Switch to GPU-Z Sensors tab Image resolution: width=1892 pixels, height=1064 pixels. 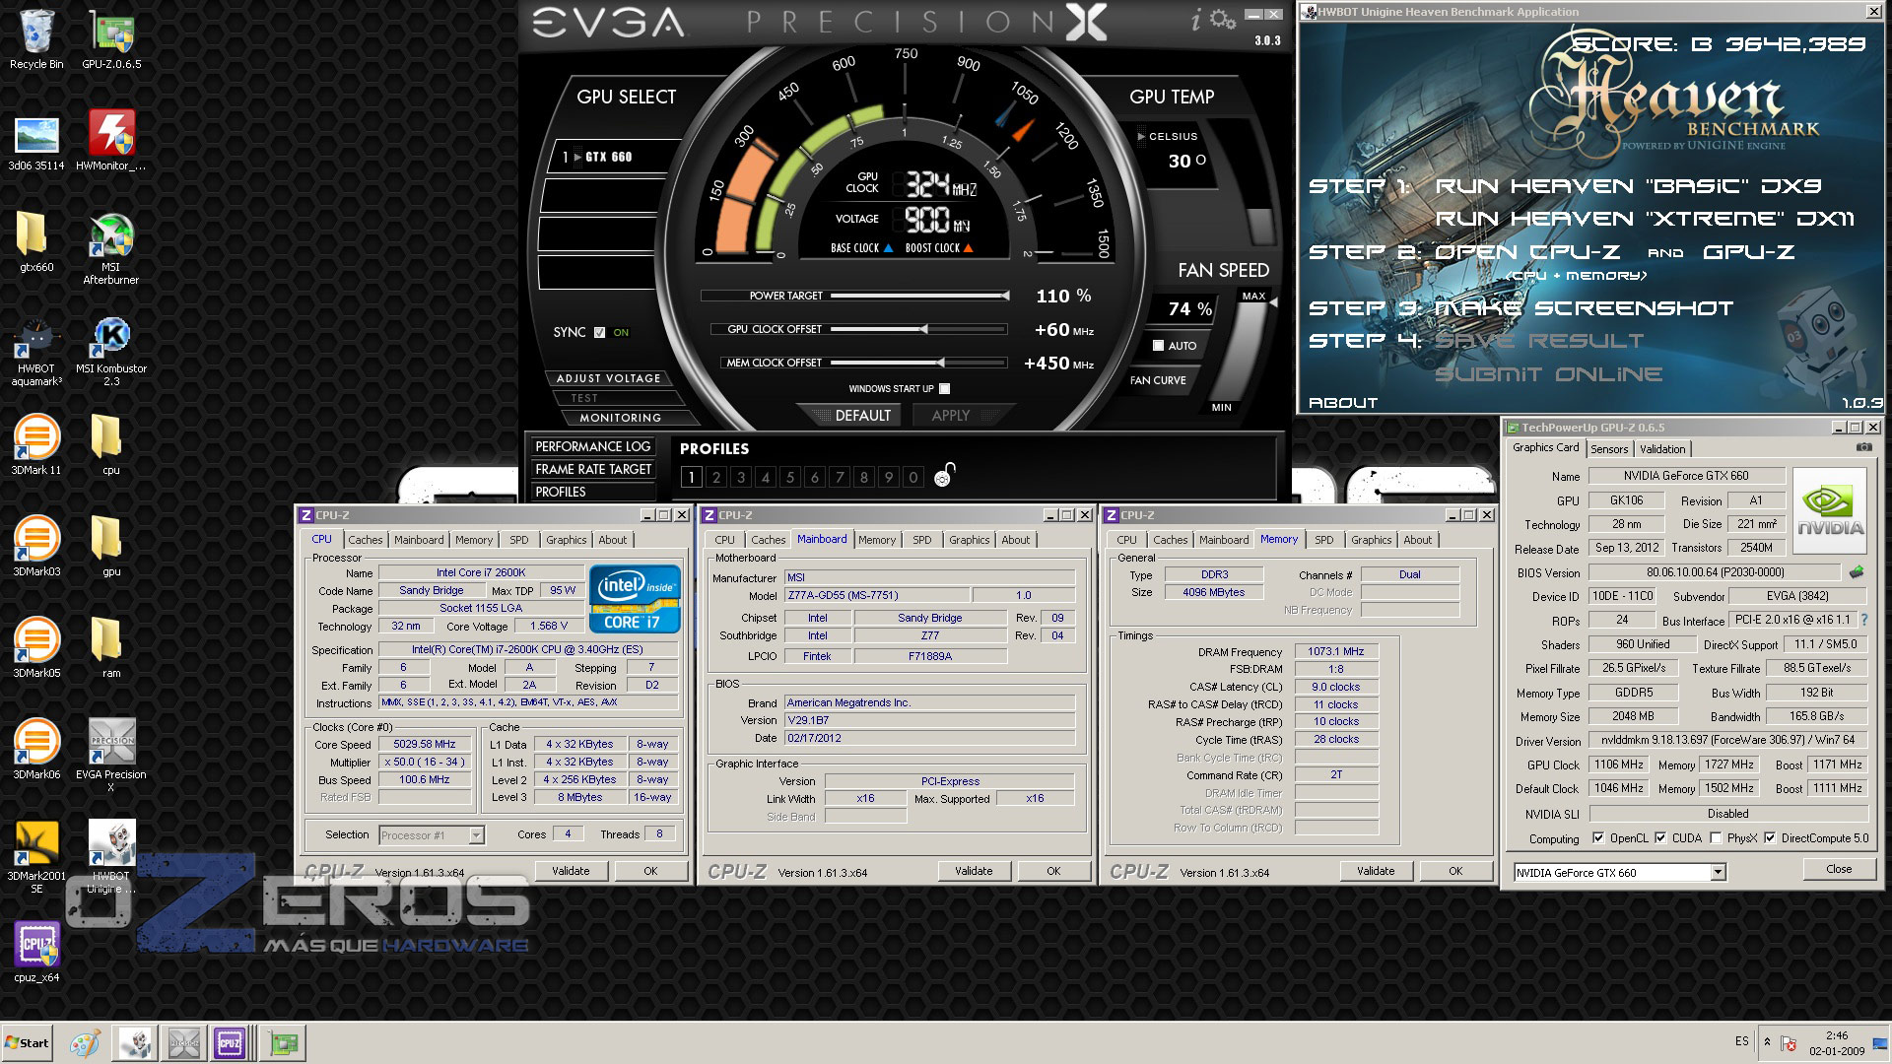[x=1609, y=449]
